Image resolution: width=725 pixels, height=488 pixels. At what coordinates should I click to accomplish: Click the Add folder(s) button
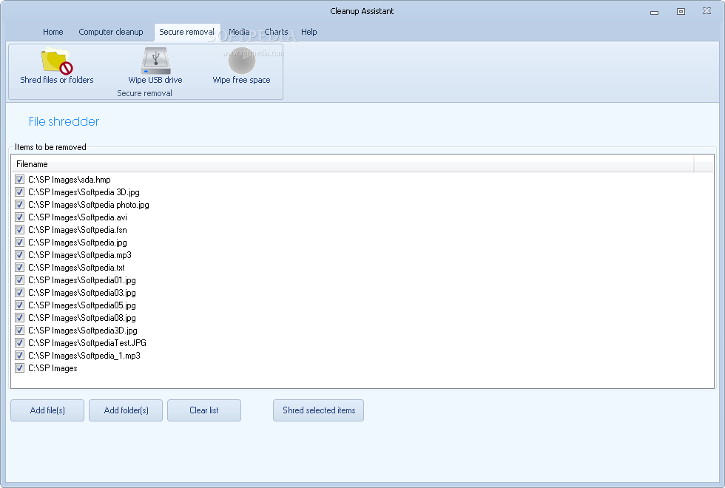point(126,410)
